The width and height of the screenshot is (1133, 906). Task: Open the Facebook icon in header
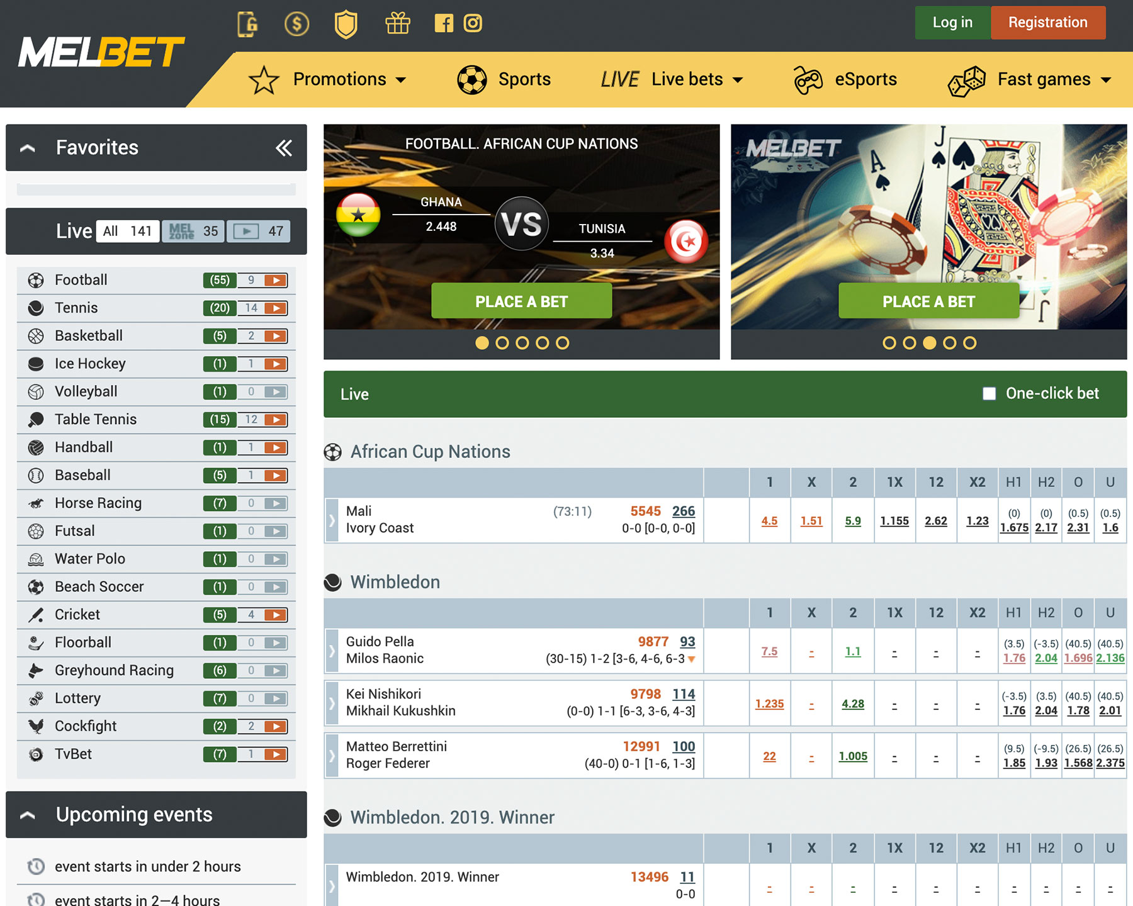click(x=444, y=24)
